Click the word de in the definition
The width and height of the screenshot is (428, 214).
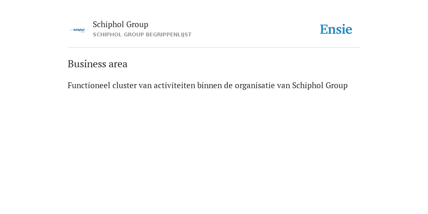[228, 85]
